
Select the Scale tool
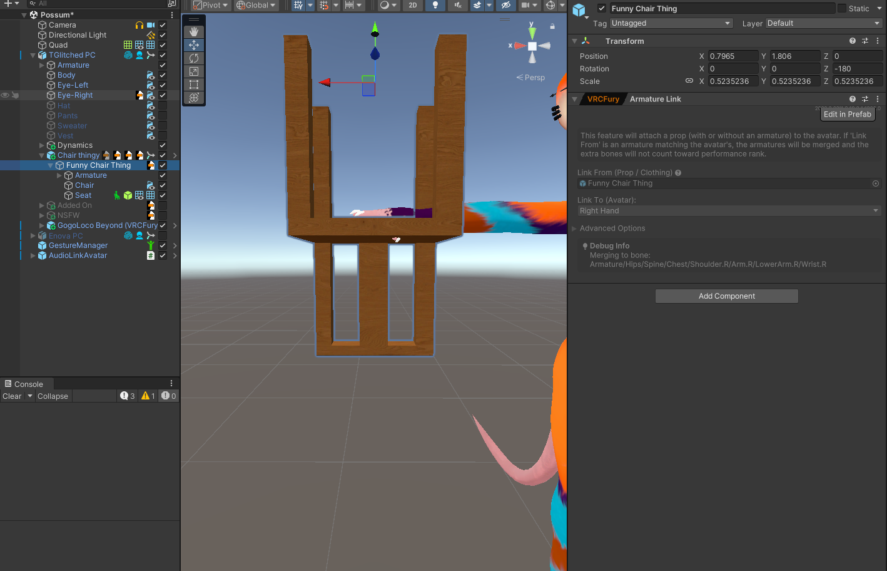(194, 71)
